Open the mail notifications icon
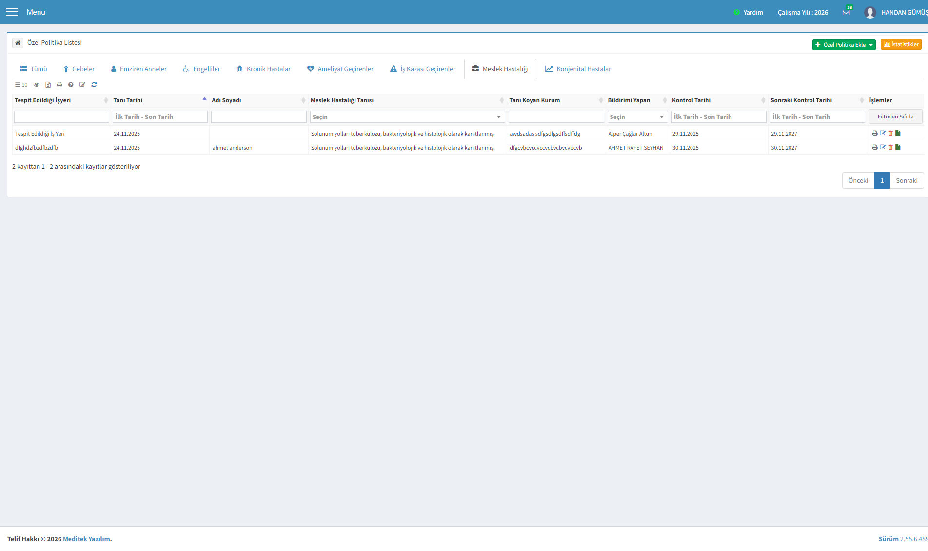 (x=846, y=12)
